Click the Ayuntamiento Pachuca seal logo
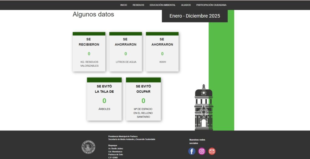Screen dimensions: 310x159 click(88, 147)
